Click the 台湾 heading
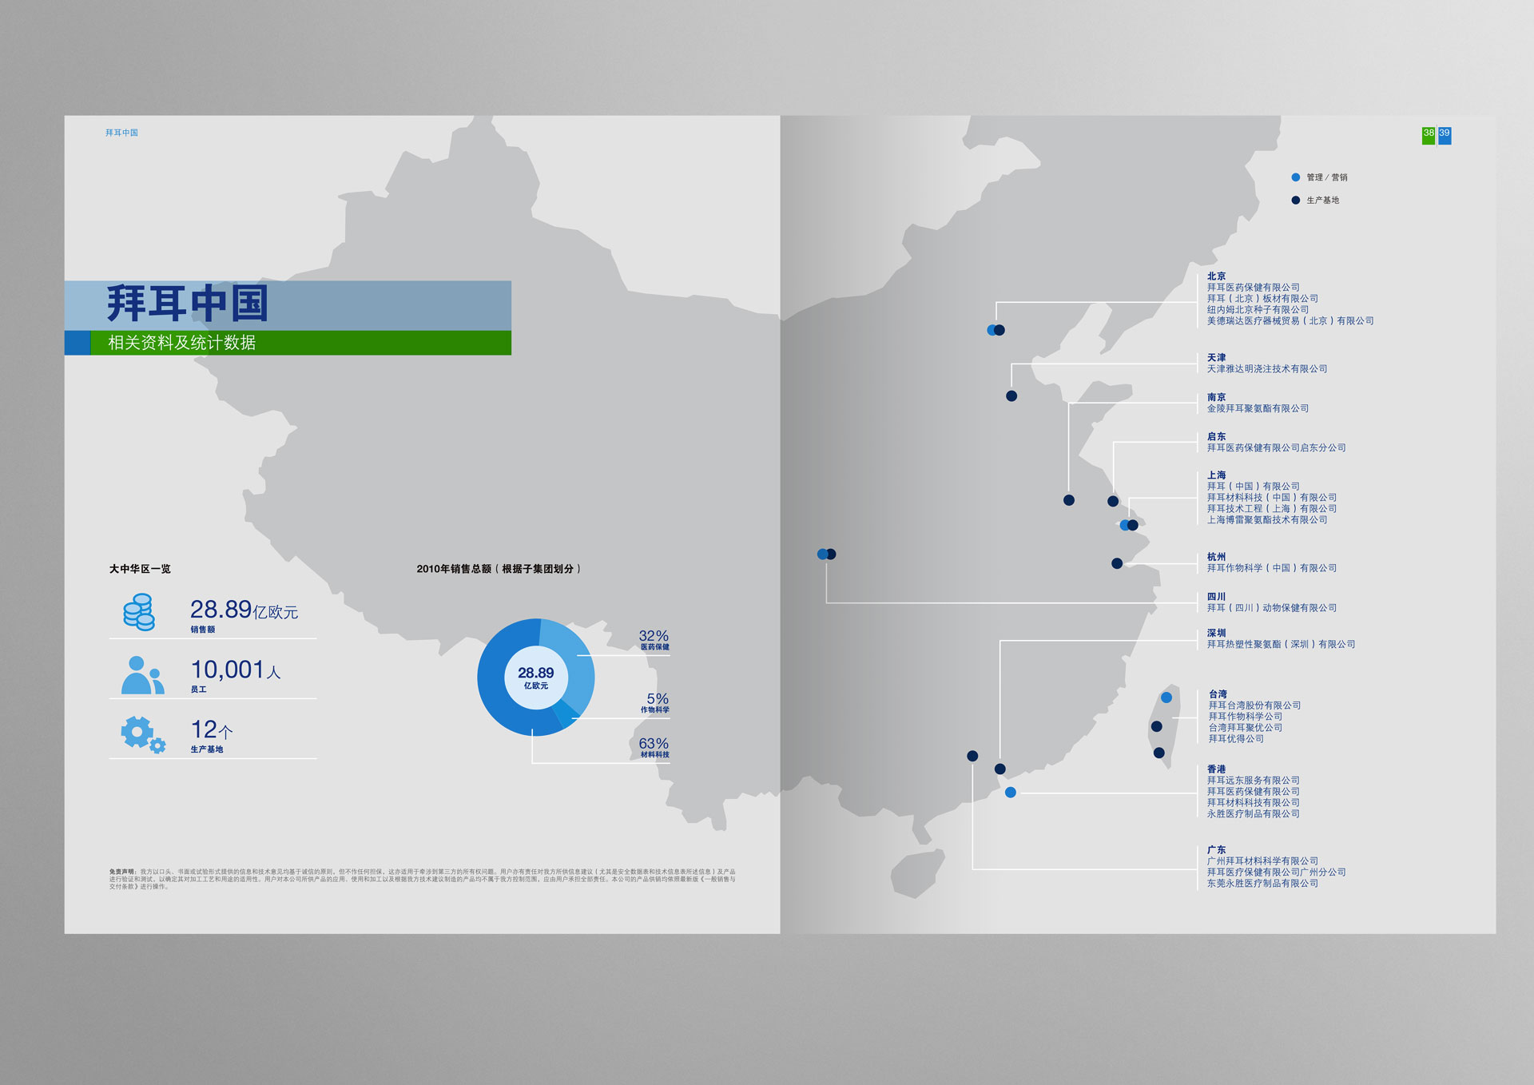The image size is (1534, 1085). [x=1218, y=694]
